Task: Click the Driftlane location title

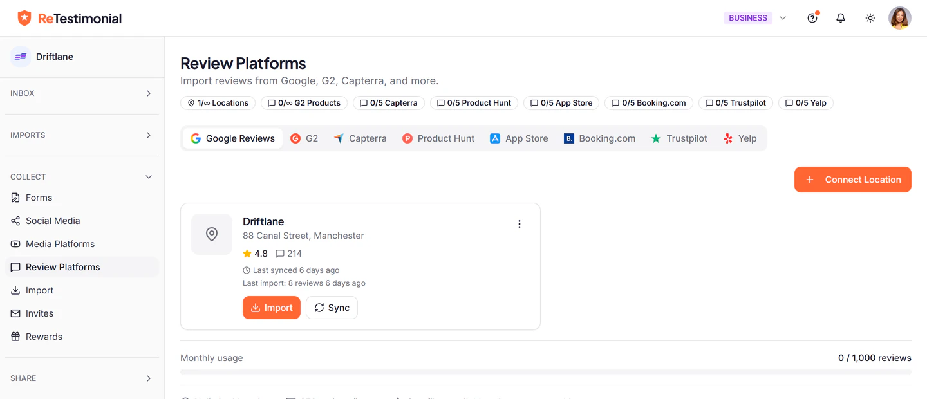Action: click(x=263, y=221)
